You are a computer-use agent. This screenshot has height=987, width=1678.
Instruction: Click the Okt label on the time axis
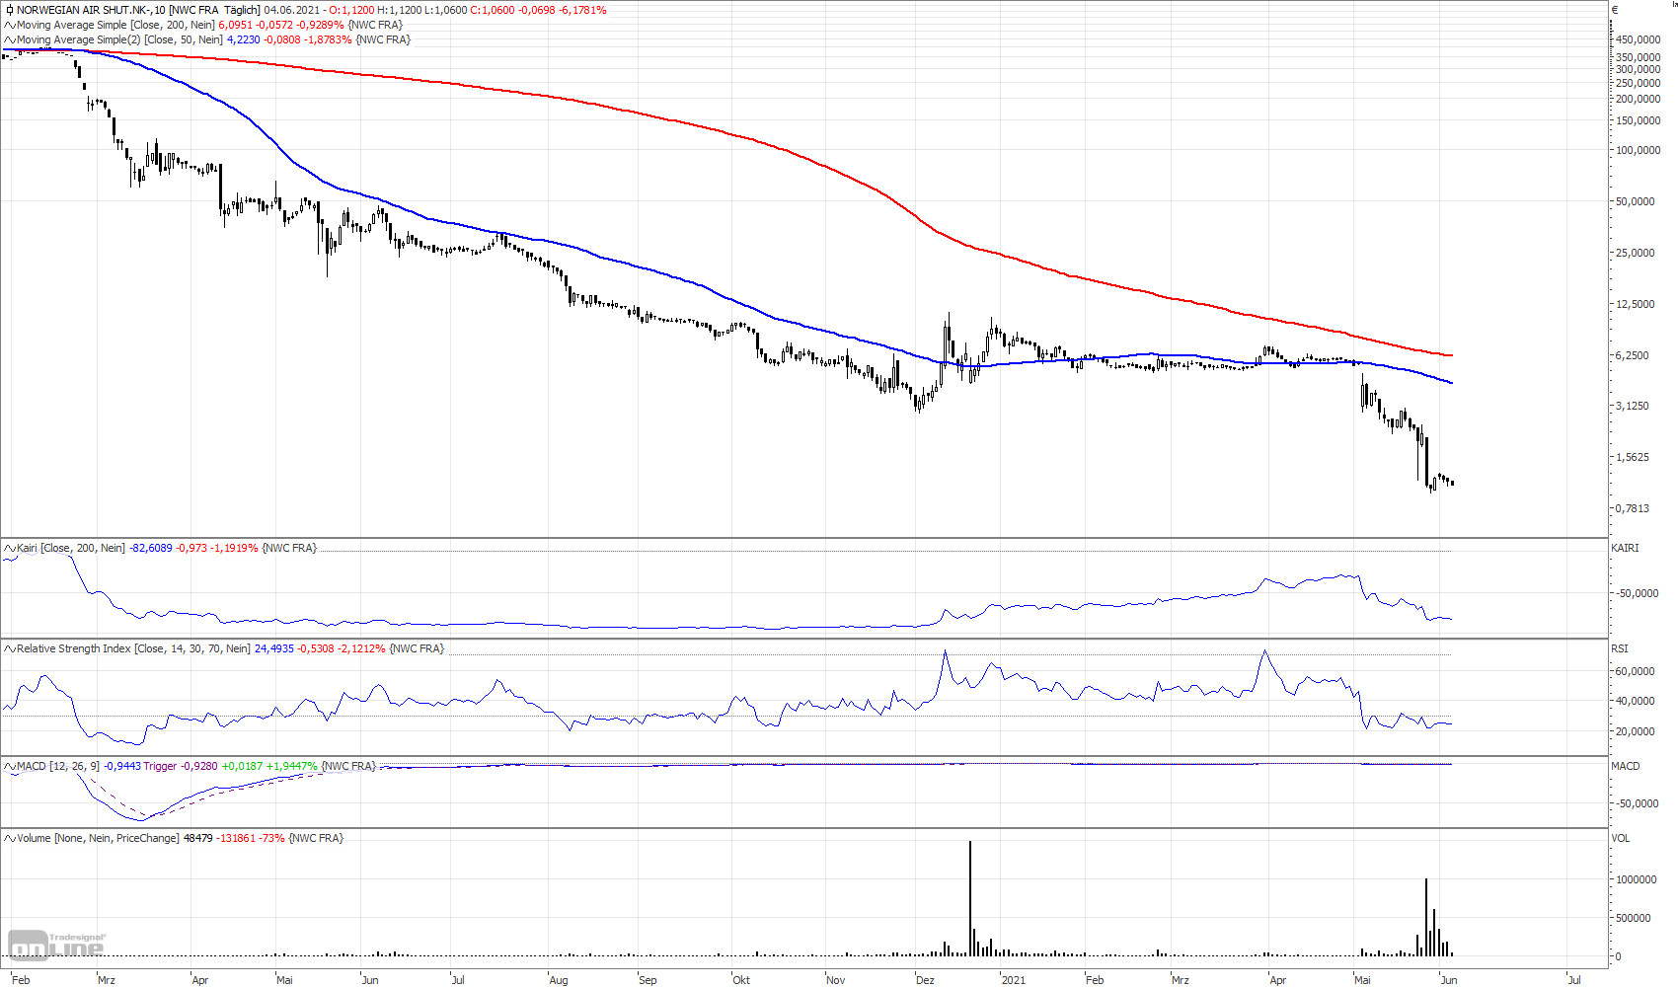click(x=741, y=980)
